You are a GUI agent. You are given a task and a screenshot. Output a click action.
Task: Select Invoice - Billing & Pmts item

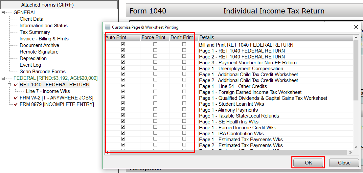click(x=44, y=39)
